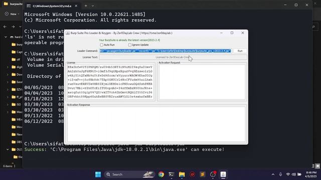Click the License Text field

[173, 57]
